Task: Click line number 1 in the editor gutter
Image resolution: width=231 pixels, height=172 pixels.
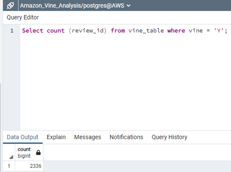Action: 11,30
